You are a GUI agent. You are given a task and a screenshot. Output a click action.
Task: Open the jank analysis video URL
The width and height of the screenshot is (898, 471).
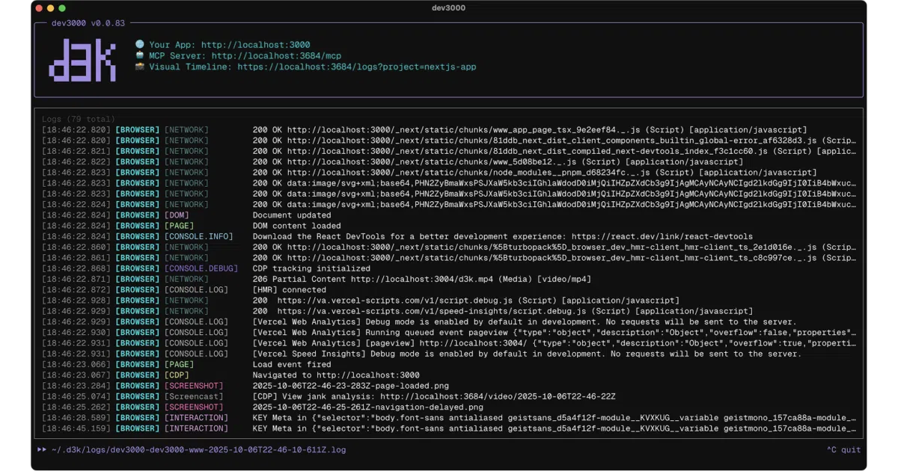(498, 396)
